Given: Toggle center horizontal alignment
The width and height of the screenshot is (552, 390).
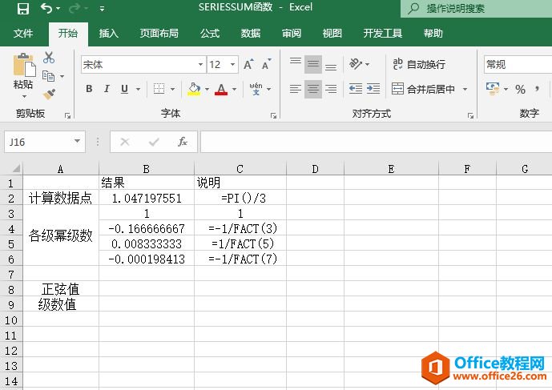Looking at the screenshot, I should pos(312,89).
